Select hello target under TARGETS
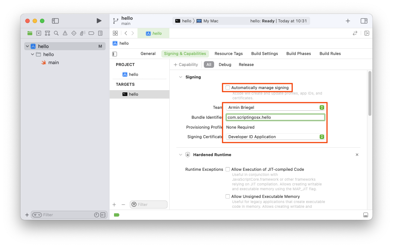The width and height of the screenshot is (393, 247). [140, 94]
